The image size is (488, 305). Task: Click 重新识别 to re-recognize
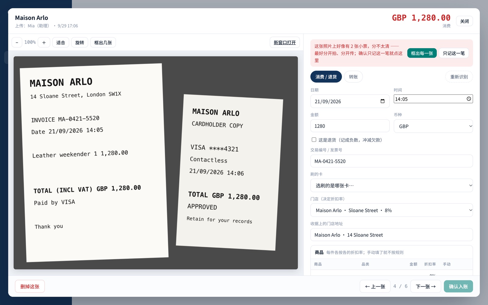[459, 77]
